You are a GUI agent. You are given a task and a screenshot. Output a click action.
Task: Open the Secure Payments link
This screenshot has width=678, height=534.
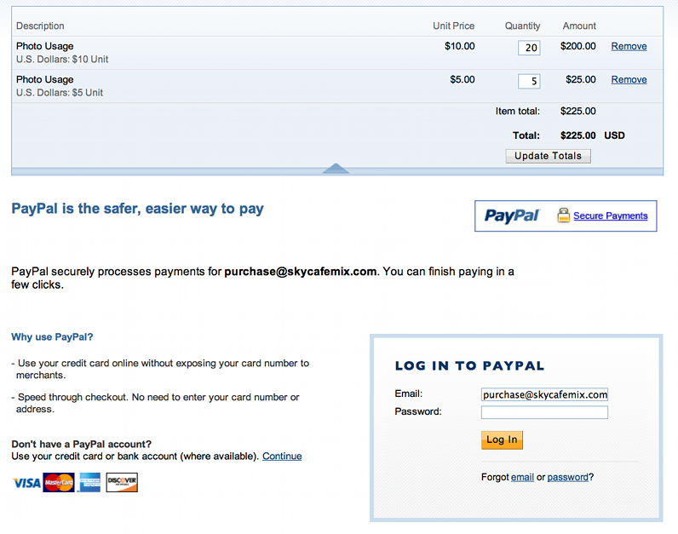coord(610,215)
